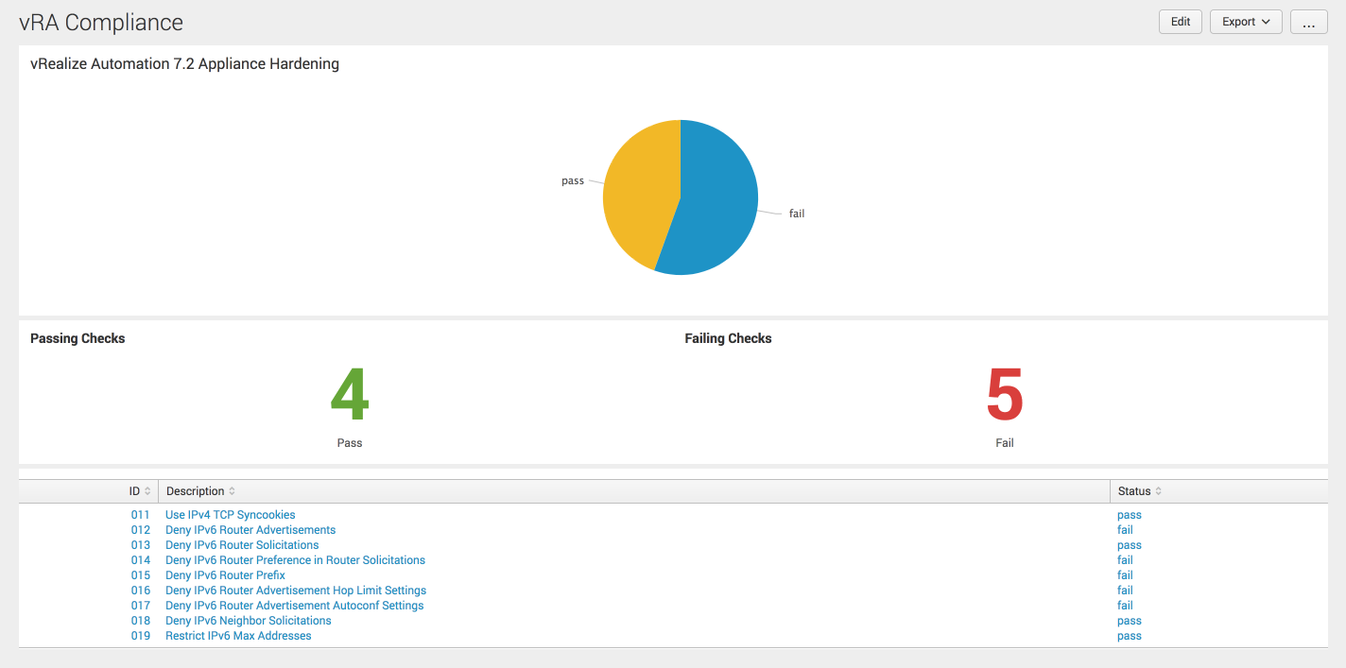Sort table by ID column
The width and height of the screenshot is (1346, 668).
tap(140, 491)
